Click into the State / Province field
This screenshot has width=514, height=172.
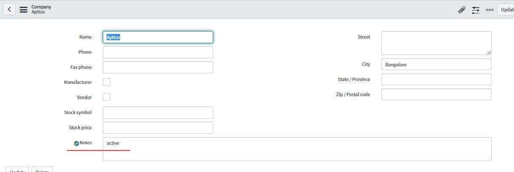436,79
